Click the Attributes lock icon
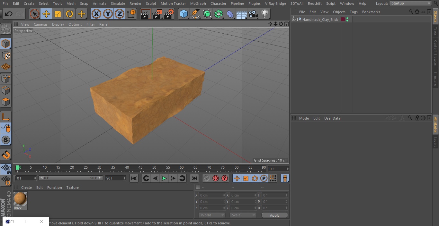This screenshot has height=226, width=439. [417, 118]
